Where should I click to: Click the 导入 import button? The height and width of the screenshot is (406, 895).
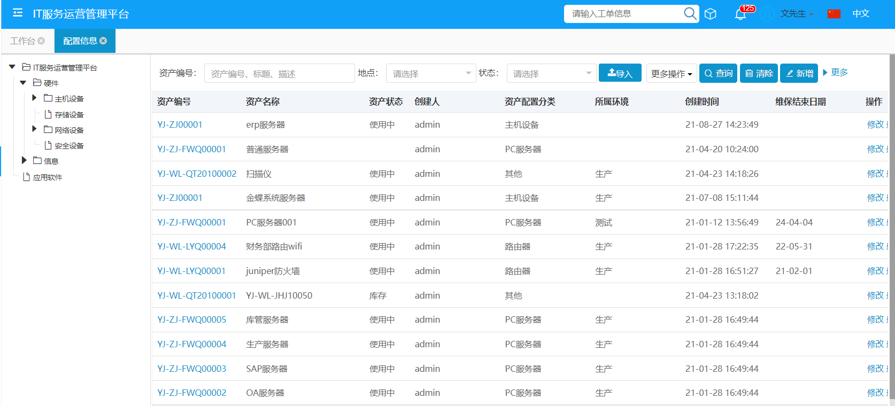620,74
